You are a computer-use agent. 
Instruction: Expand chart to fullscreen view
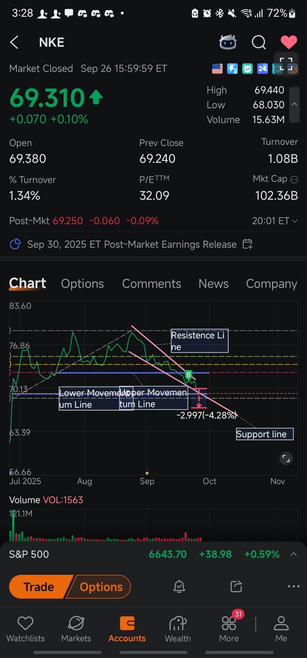pyautogui.click(x=286, y=458)
